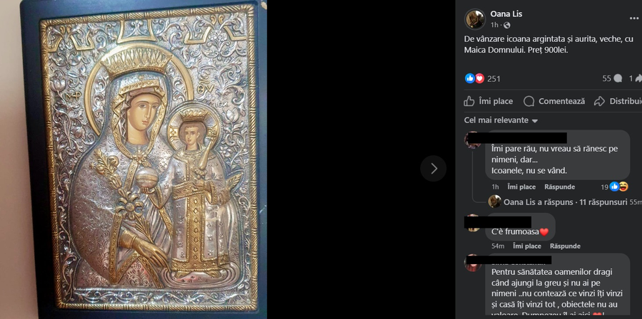Open the Oana Lis profile name link
Viewport: 642px width, 319px height.
506,14
